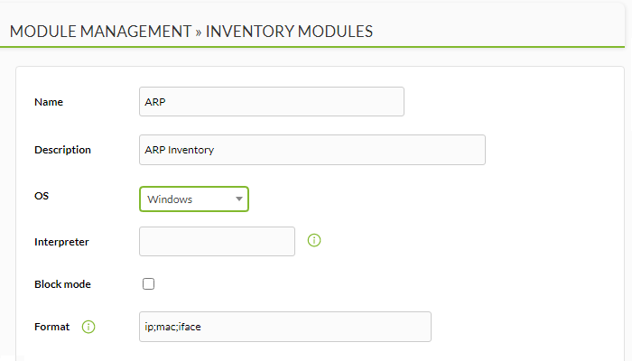632x361 pixels.
Task: Place cursor on the word Inventory in Description
Action: 191,150
